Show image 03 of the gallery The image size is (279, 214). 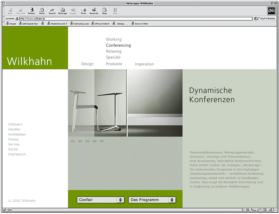[x=87, y=141]
